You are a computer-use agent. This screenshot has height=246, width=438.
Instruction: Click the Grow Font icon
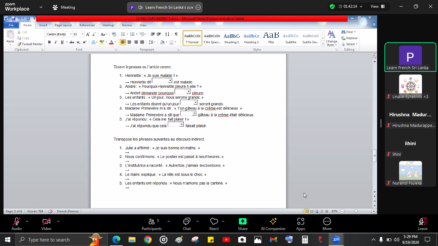88,34
